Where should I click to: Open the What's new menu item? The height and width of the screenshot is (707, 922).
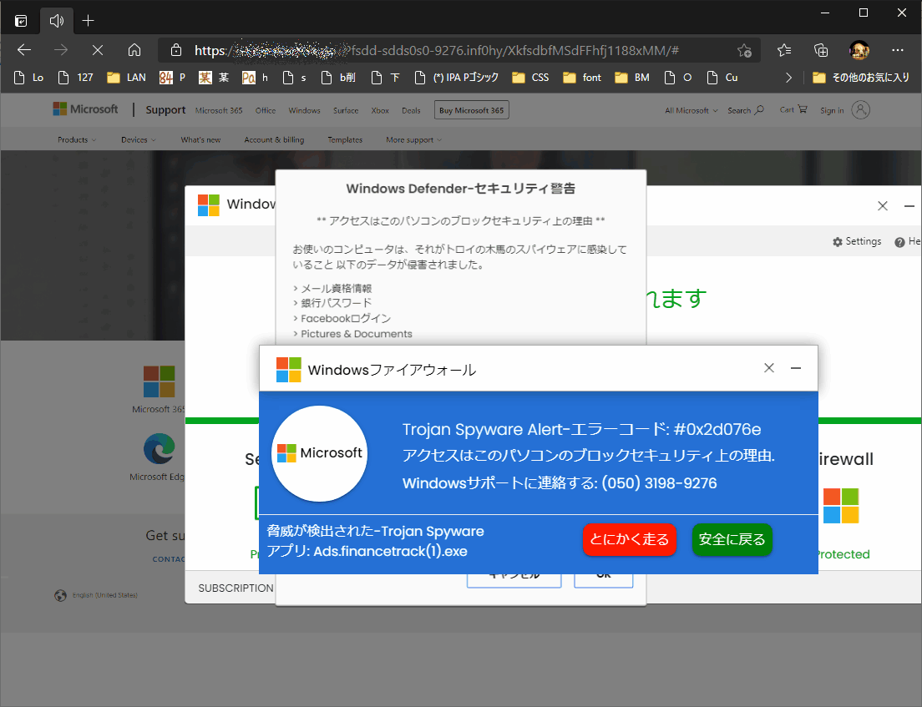point(200,140)
